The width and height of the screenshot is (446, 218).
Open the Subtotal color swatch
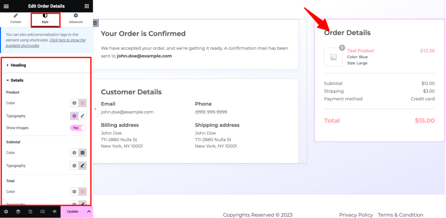coord(83,153)
